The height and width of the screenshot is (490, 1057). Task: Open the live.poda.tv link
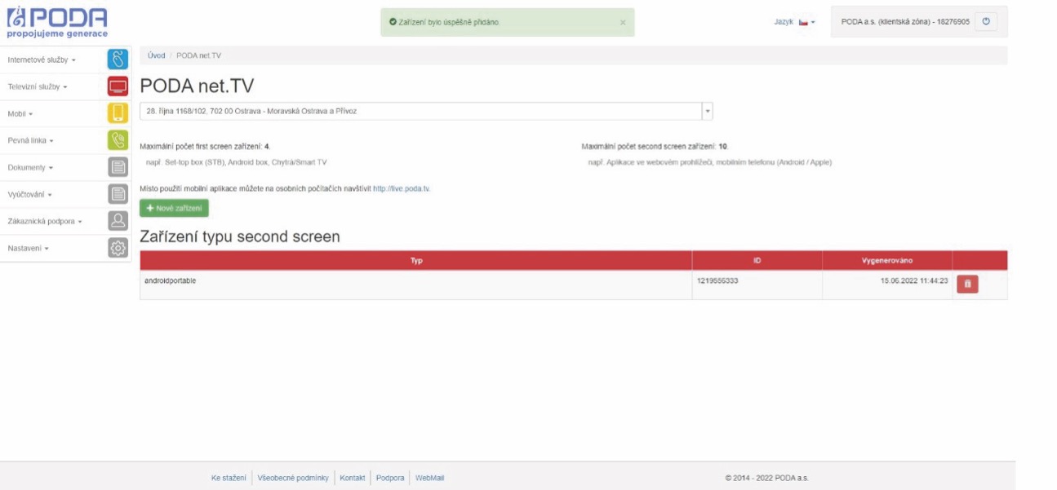coord(402,188)
